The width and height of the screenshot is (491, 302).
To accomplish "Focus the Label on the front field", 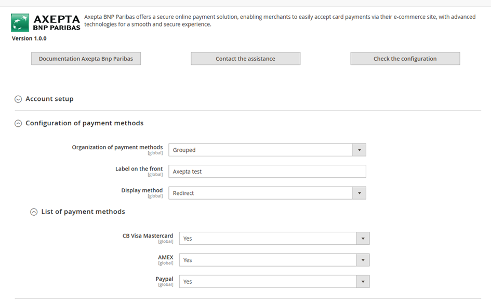I will click(267, 172).
